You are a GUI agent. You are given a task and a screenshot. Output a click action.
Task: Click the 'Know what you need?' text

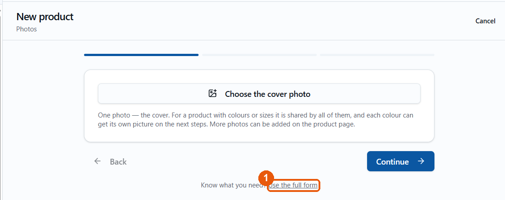click(x=234, y=185)
